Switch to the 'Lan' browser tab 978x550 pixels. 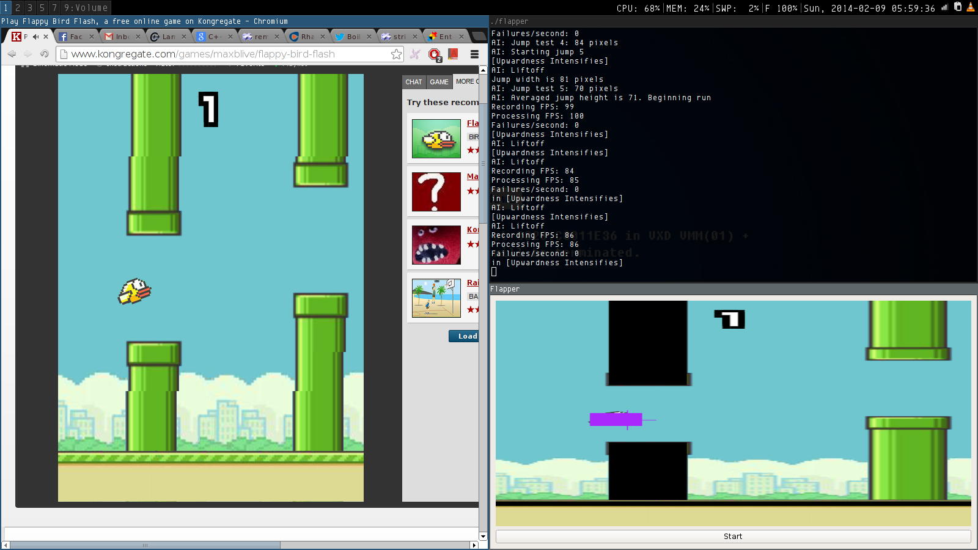pyautogui.click(x=168, y=37)
